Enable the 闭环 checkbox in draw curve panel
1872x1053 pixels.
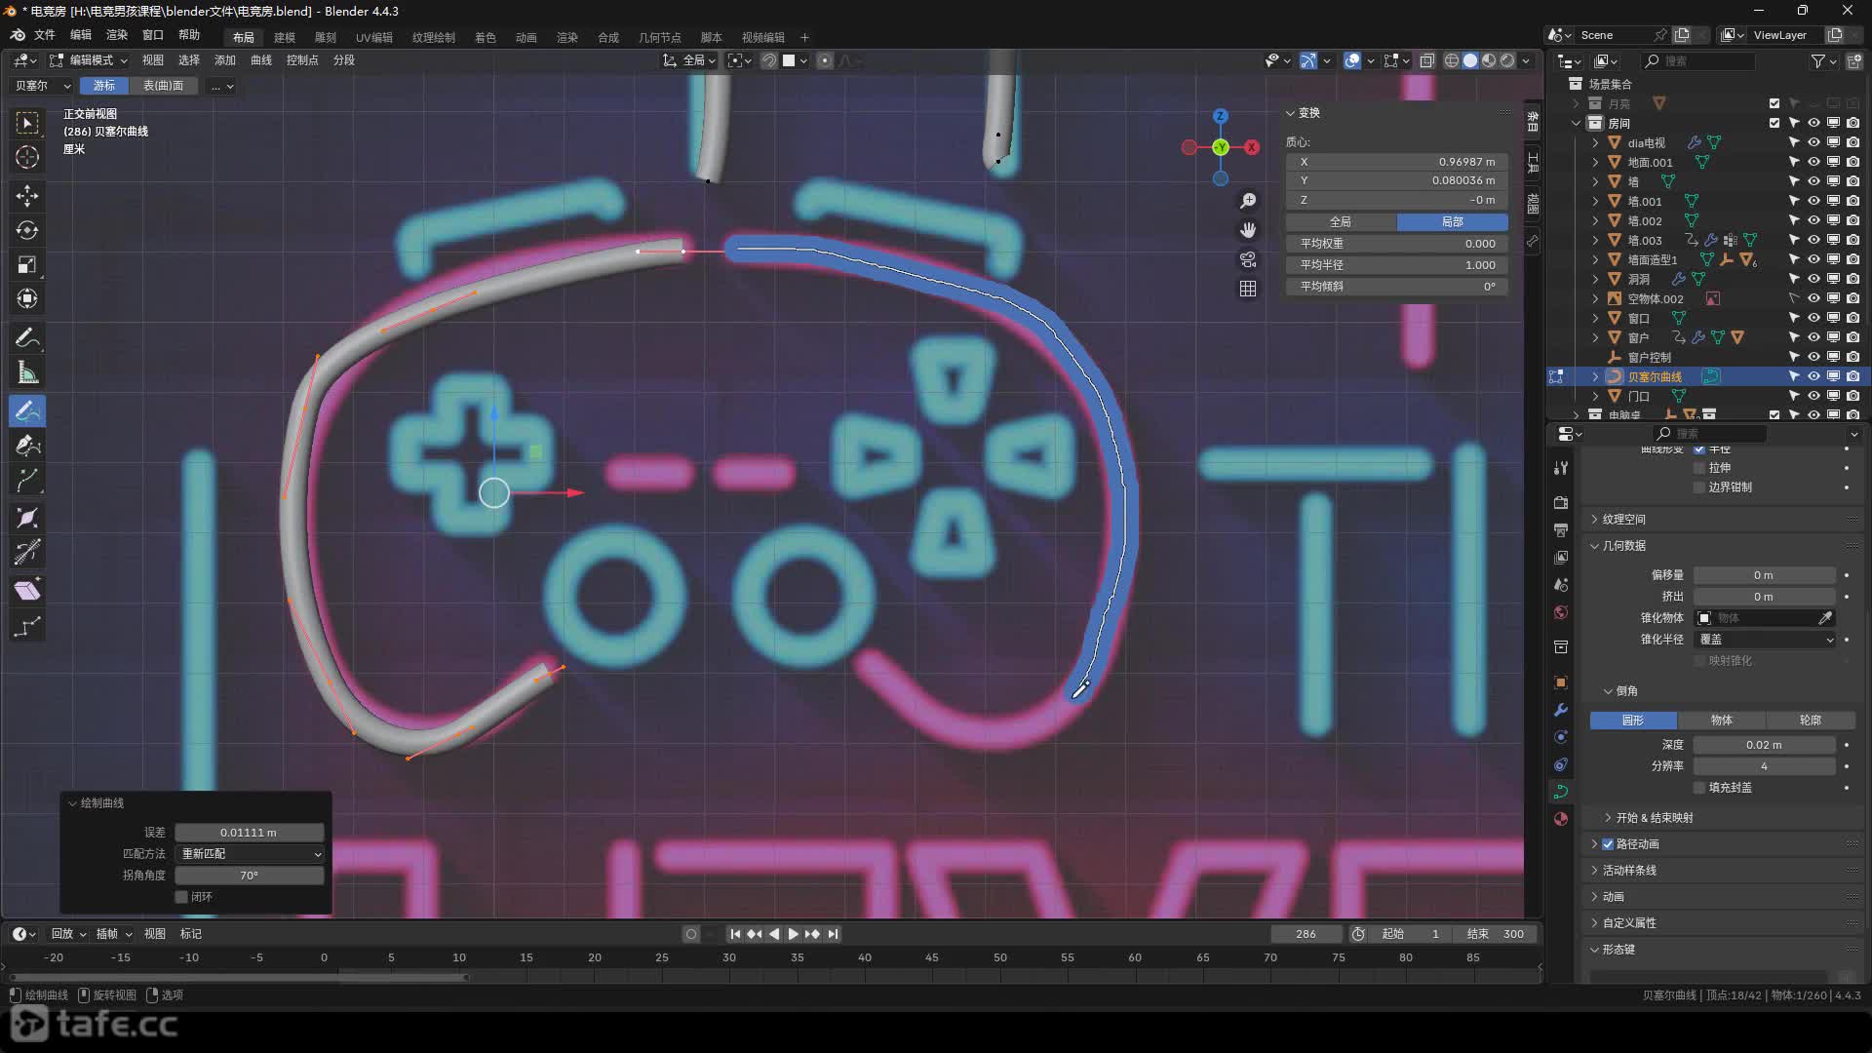click(x=181, y=896)
